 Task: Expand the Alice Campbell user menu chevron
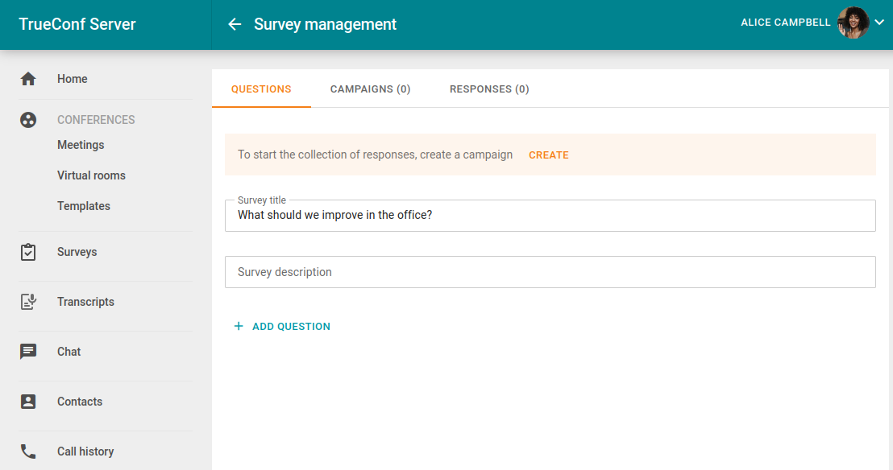click(x=879, y=23)
